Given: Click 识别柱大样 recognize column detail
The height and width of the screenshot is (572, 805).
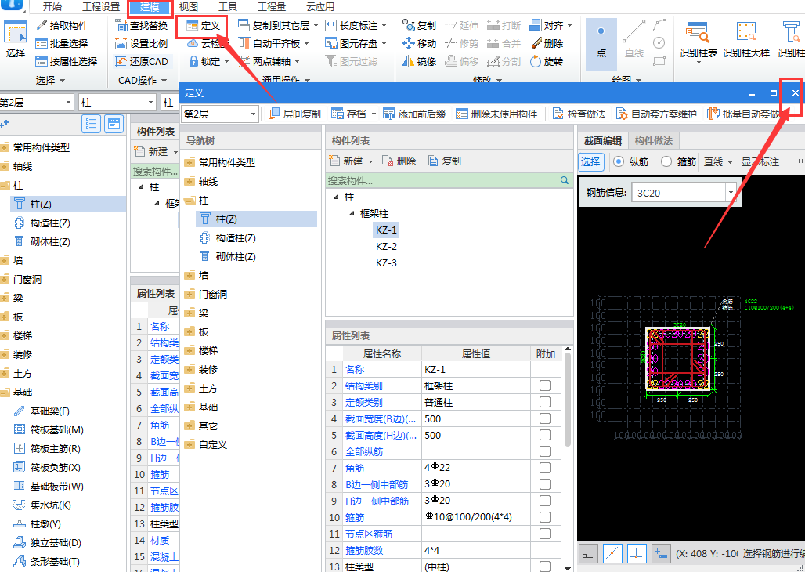Looking at the screenshot, I should point(746,40).
